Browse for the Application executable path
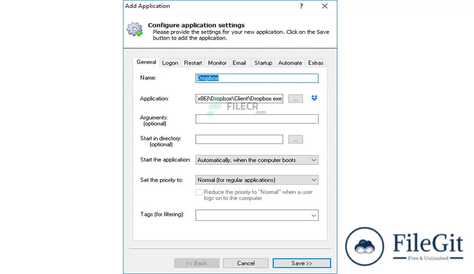 (x=295, y=99)
